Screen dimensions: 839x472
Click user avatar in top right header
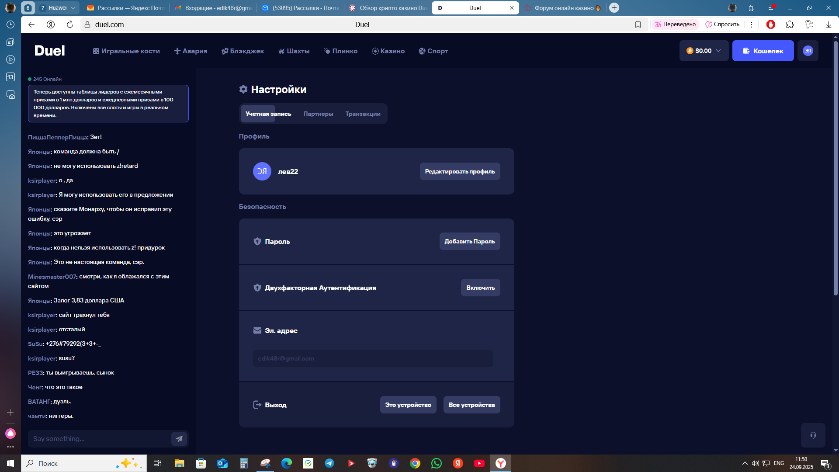[808, 51]
